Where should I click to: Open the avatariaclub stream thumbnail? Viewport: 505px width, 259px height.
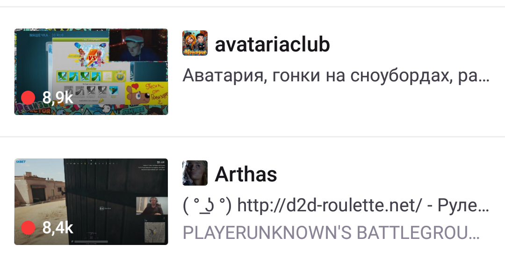point(91,72)
